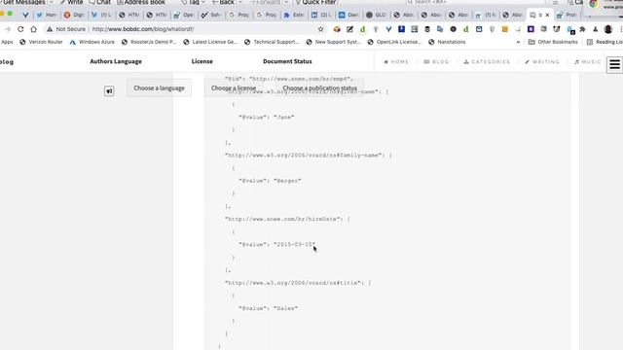Reload the bobdc.com page
This screenshot has height=350, width=623.
pos(20,29)
